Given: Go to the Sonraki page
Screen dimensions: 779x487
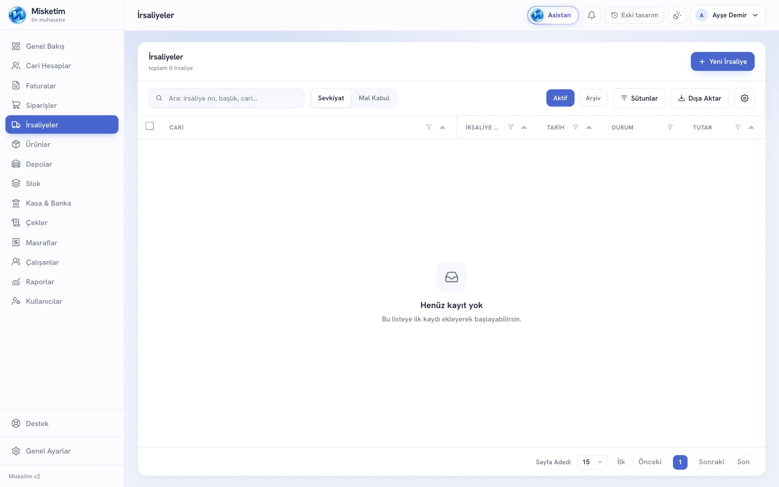Looking at the screenshot, I should pyautogui.click(x=711, y=462).
